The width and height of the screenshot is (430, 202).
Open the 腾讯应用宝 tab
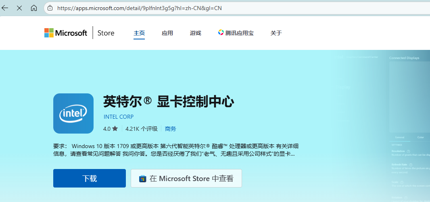pos(236,33)
